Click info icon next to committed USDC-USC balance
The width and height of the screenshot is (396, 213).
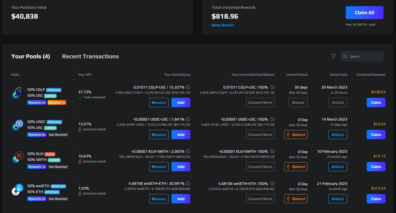click(272, 119)
